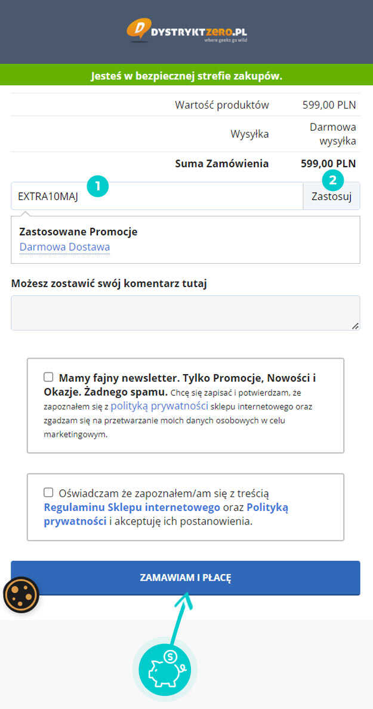The width and height of the screenshot is (373, 709).
Task: Enable the newsletter subscription checkbox
Action: [x=48, y=377]
